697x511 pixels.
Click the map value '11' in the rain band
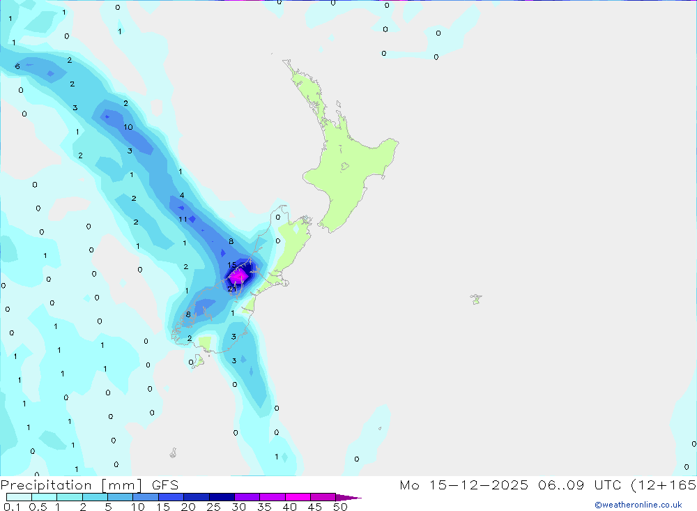[183, 220]
